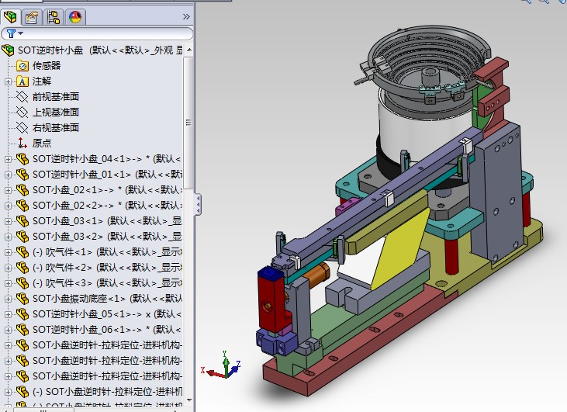Click the part icon of 吹气件<3>
This screenshot has height=412, width=567.
pos(22,283)
